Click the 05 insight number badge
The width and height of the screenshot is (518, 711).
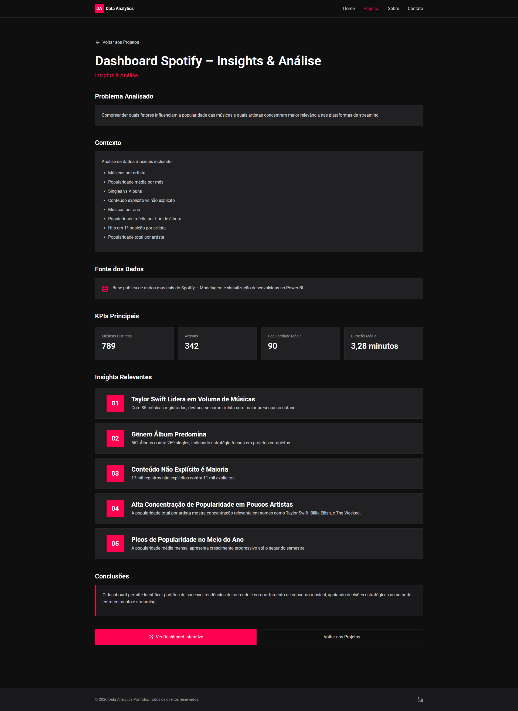click(x=115, y=544)
